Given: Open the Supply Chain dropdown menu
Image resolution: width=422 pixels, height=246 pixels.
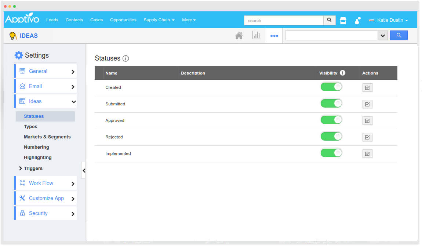Looking at the screenshot, I should [159, 20].
